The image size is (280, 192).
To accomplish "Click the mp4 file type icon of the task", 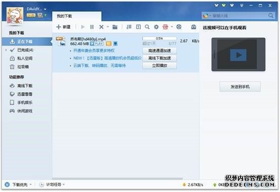I will [61, 41].
